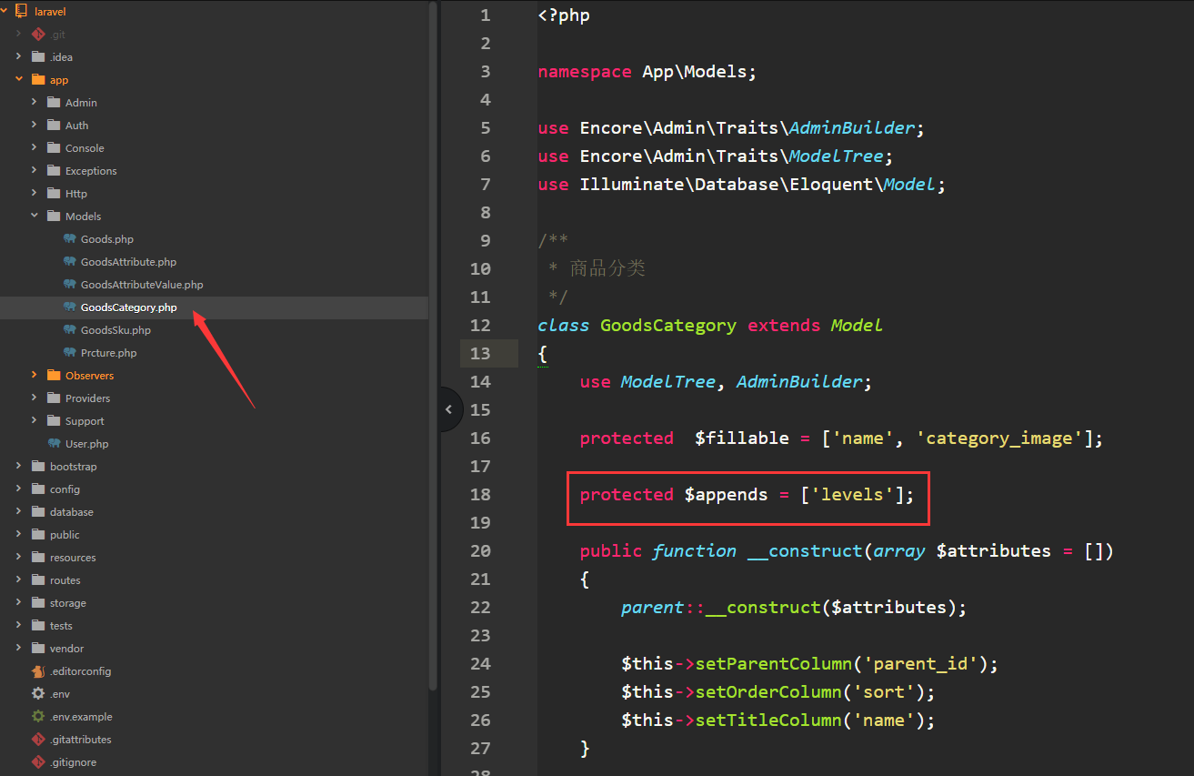Select the resources folder row

pos(214,557)
